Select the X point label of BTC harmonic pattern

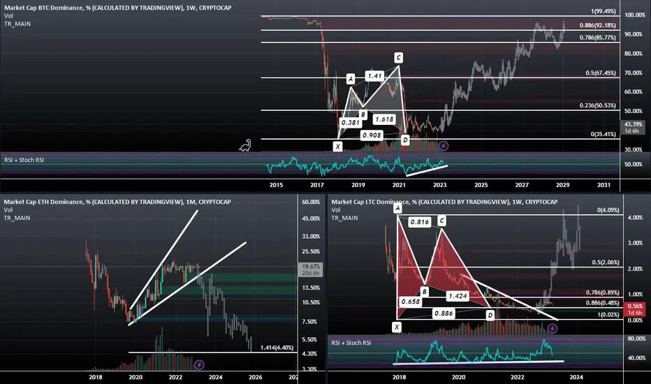coord(338,146)
